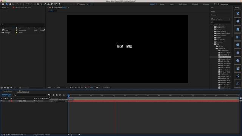The height and width of the screenshot is (136, 242).
Task: Select the Slow Fade On preset
Action: coord(225,85)
